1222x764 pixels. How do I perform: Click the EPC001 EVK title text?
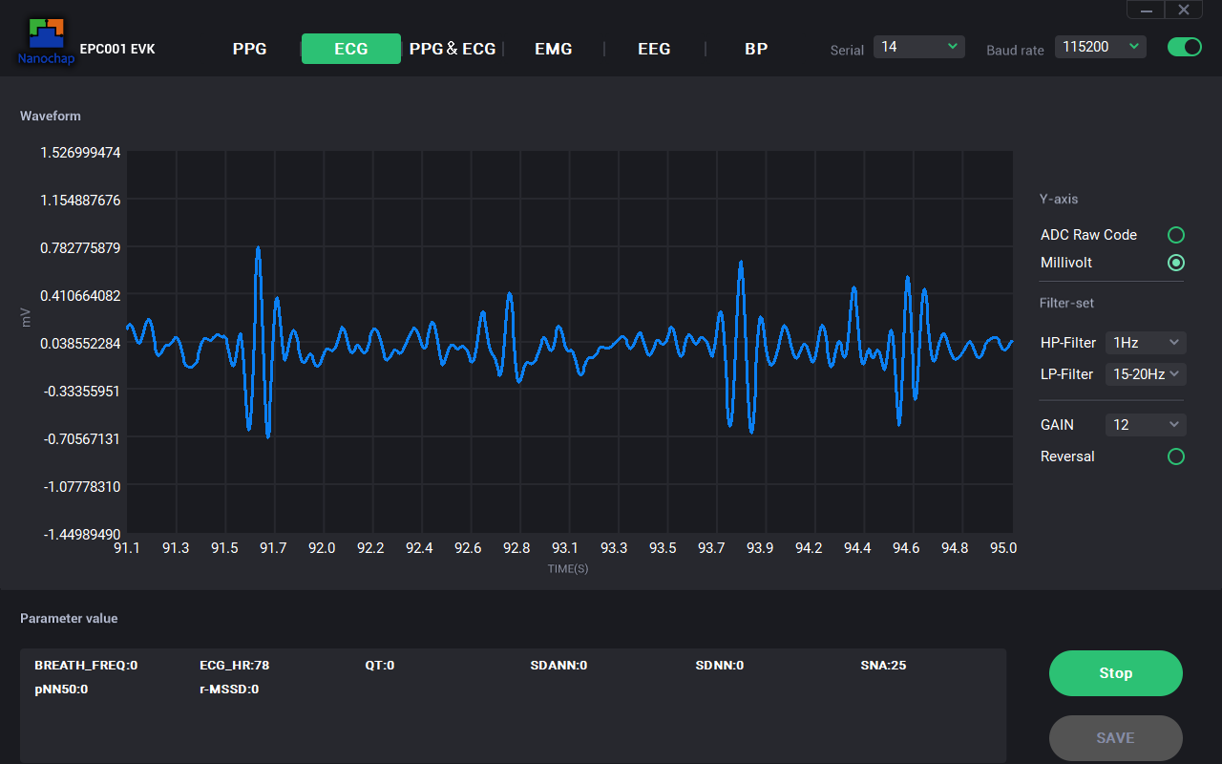(x=117, y=49)
